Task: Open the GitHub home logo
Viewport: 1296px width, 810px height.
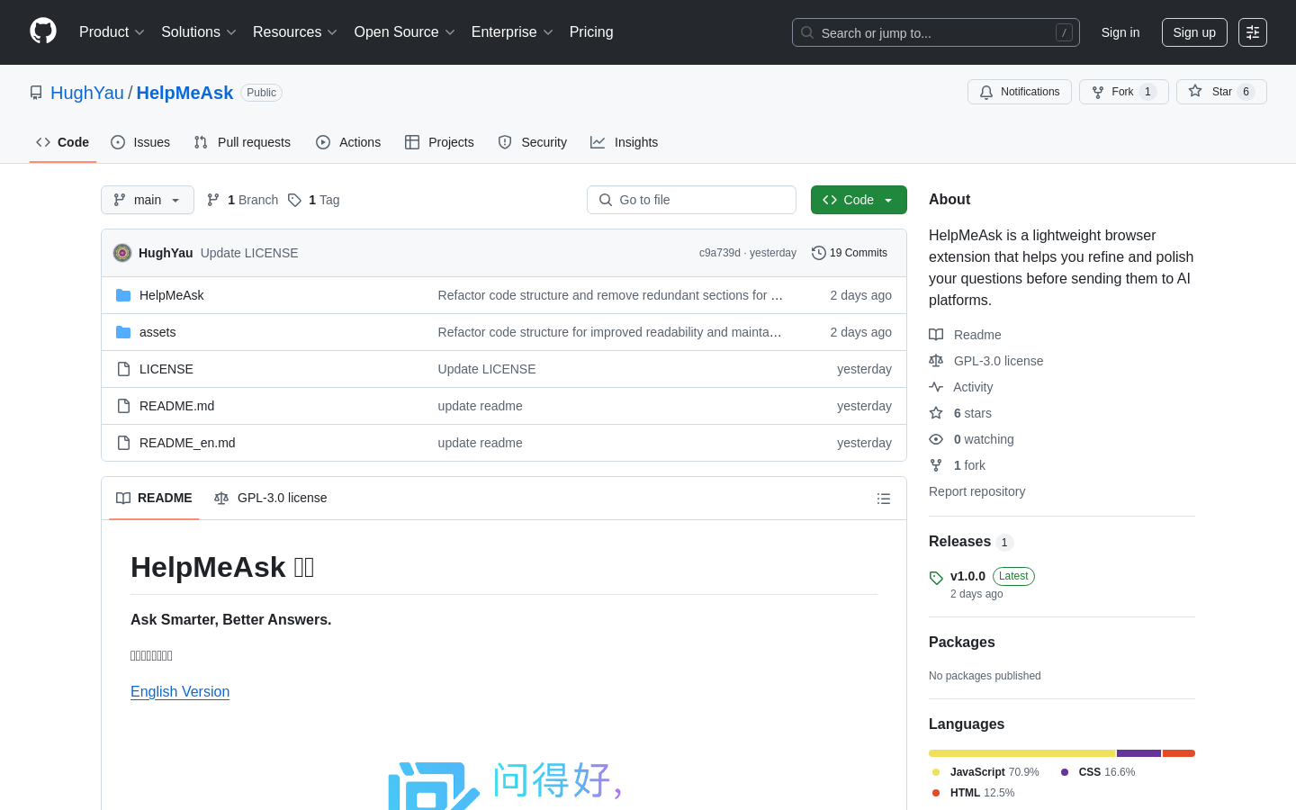Action: coord(43,31)
